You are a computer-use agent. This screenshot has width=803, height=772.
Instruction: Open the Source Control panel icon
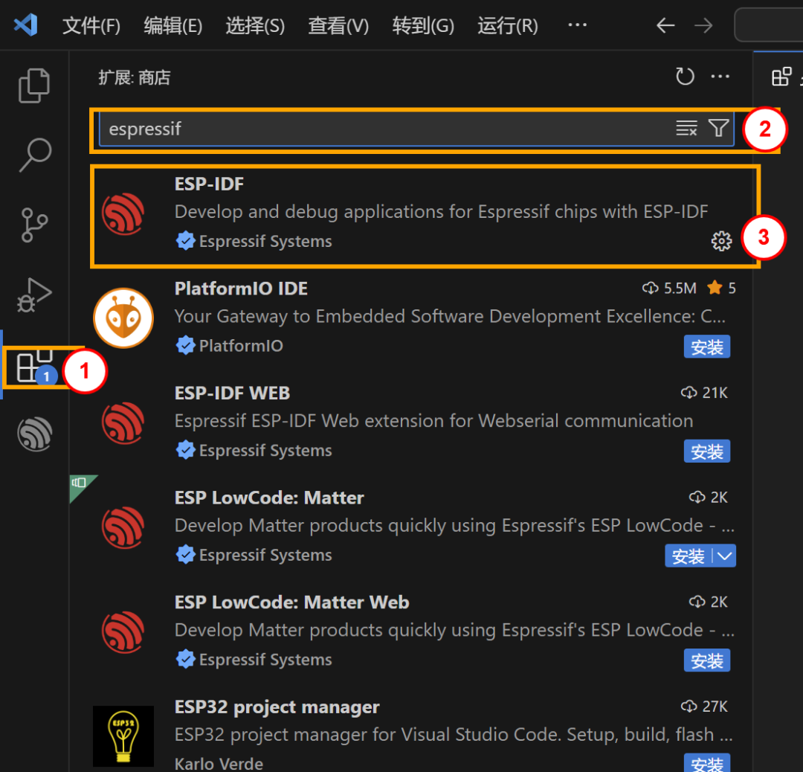(x=34, y=225)
